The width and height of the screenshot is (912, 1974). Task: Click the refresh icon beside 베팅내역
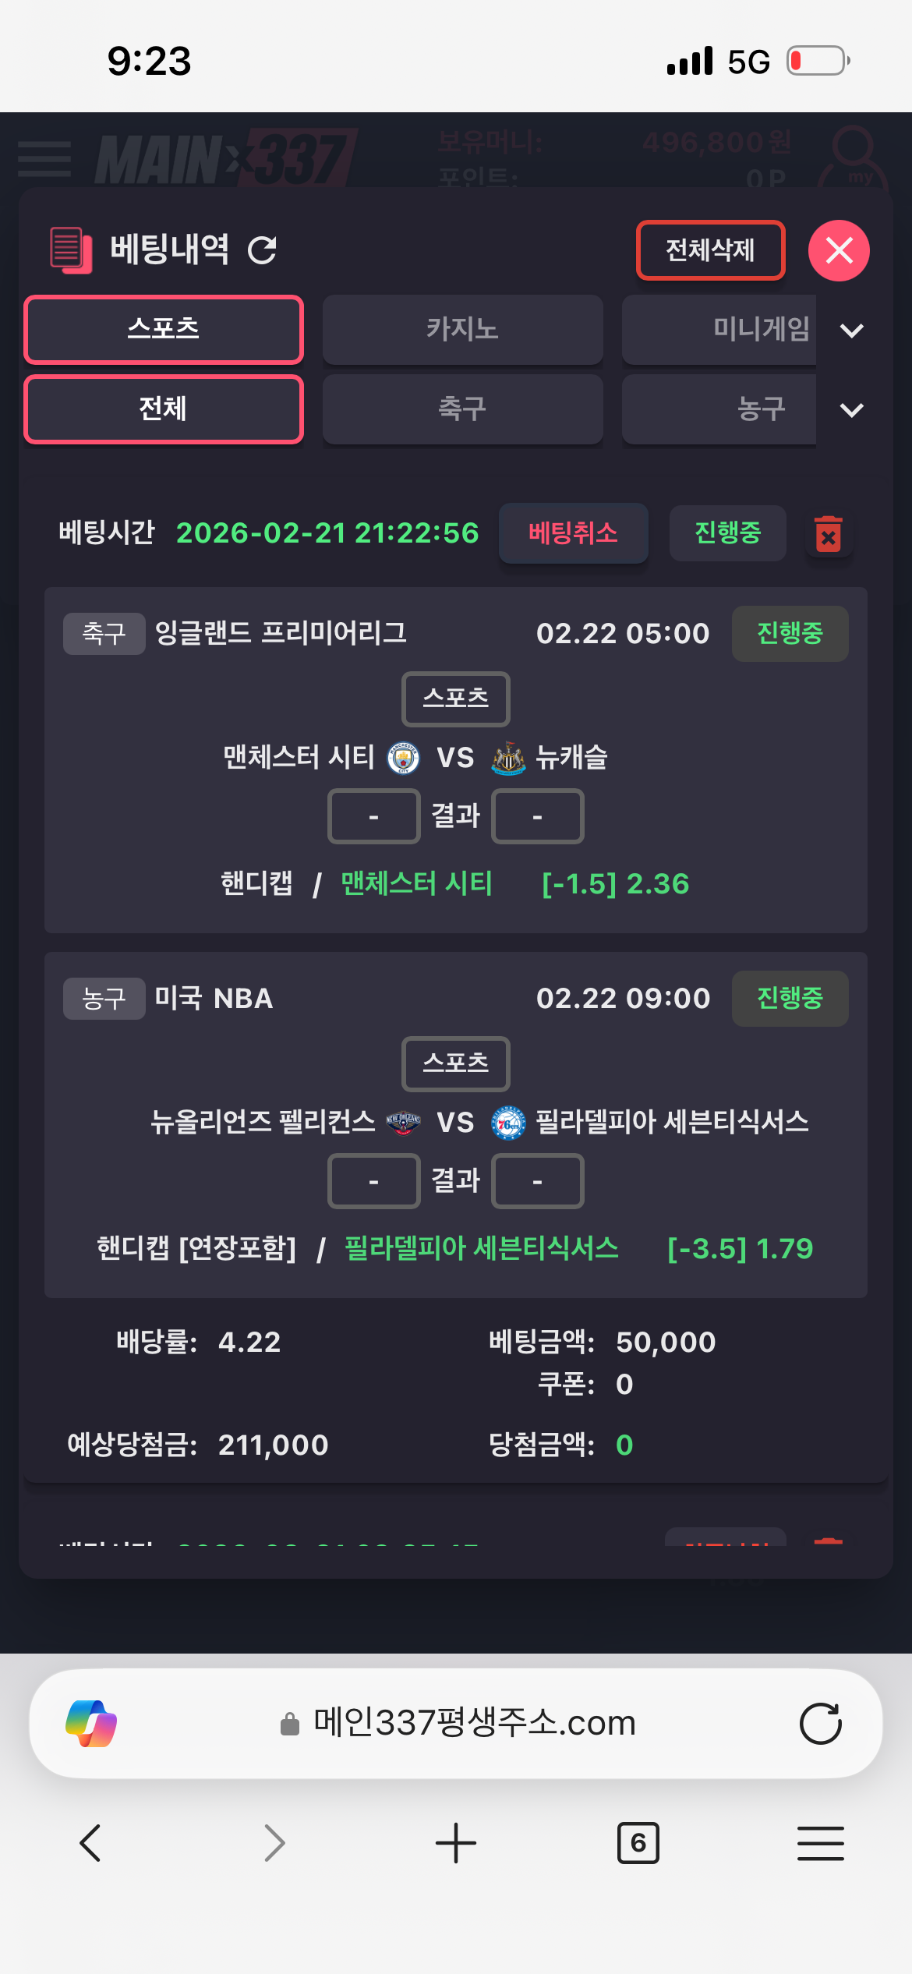(x=262, y=250)
